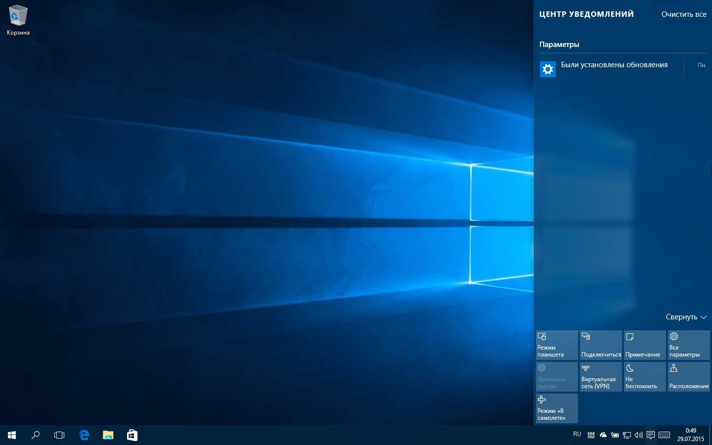
Task: Enable the Режим «В самолете» tile
Action: coord(557,408)
